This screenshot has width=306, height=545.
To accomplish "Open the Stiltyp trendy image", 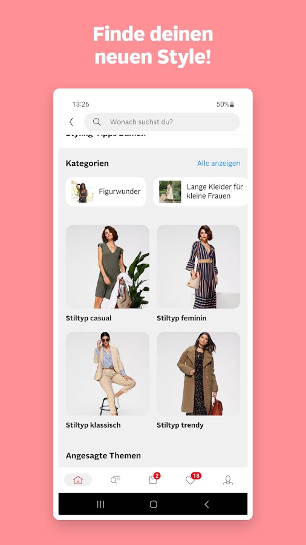I will point(198,374).
